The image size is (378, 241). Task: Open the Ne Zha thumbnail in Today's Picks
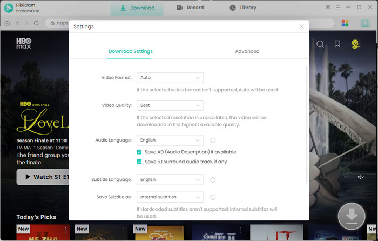(x=43, y=232)
